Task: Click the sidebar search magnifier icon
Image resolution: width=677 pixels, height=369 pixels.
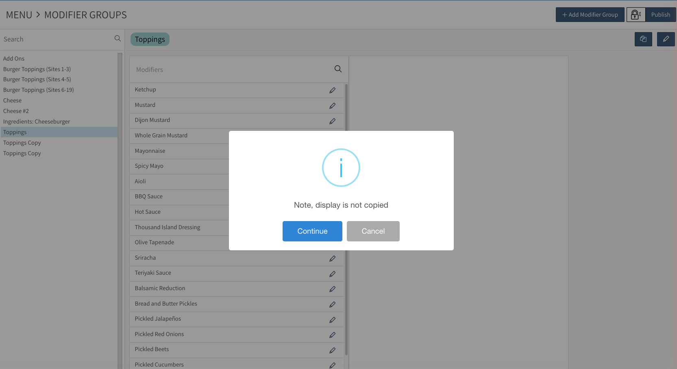Action: pos(118,39)
